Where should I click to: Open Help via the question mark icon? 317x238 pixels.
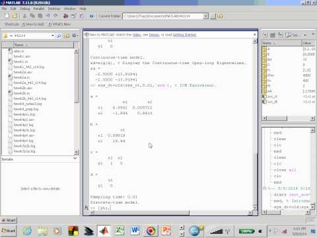pos(92,16)
